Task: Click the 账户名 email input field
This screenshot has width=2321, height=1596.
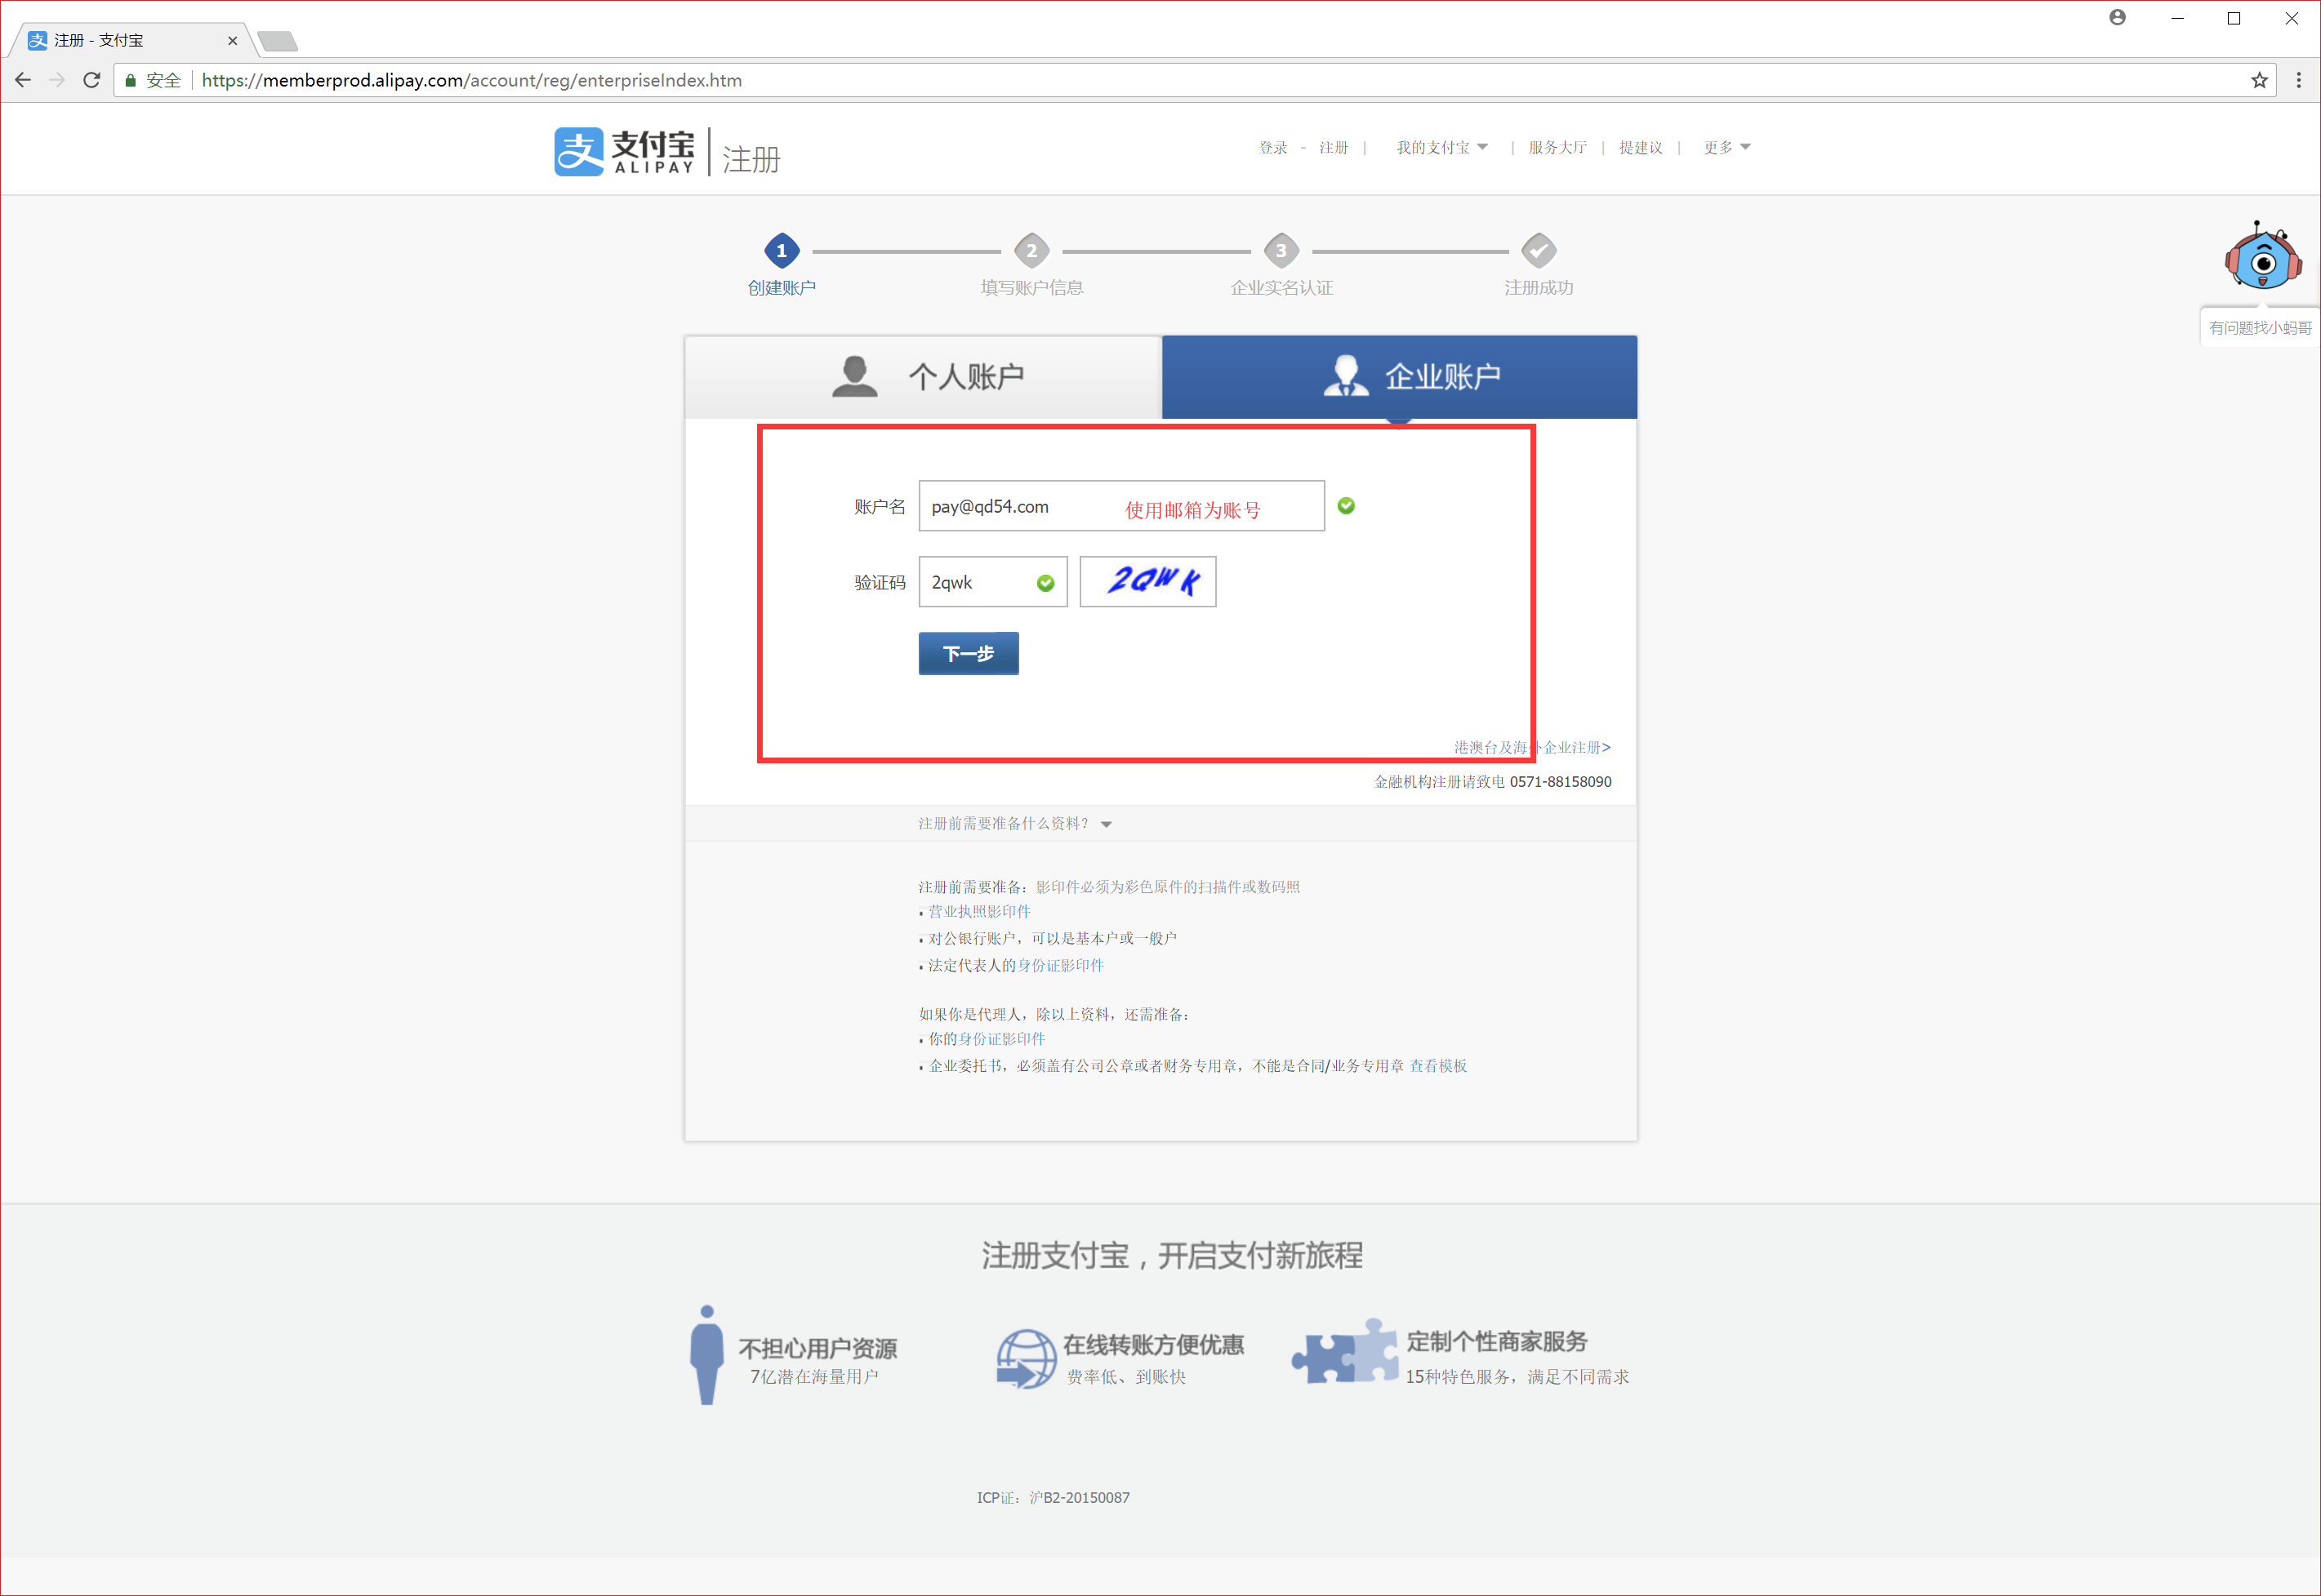Action: click(x=1121, y=506)
